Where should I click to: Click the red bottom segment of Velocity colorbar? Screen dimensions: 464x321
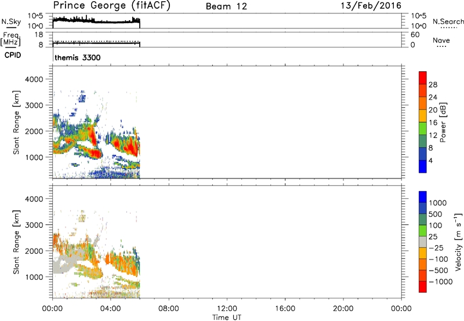[x=423, y=287]
